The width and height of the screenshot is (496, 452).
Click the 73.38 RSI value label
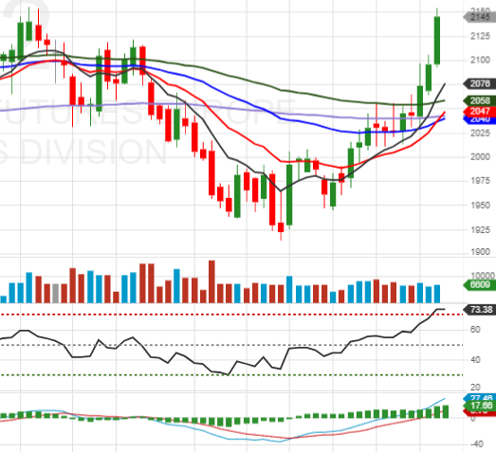point(480,310)
